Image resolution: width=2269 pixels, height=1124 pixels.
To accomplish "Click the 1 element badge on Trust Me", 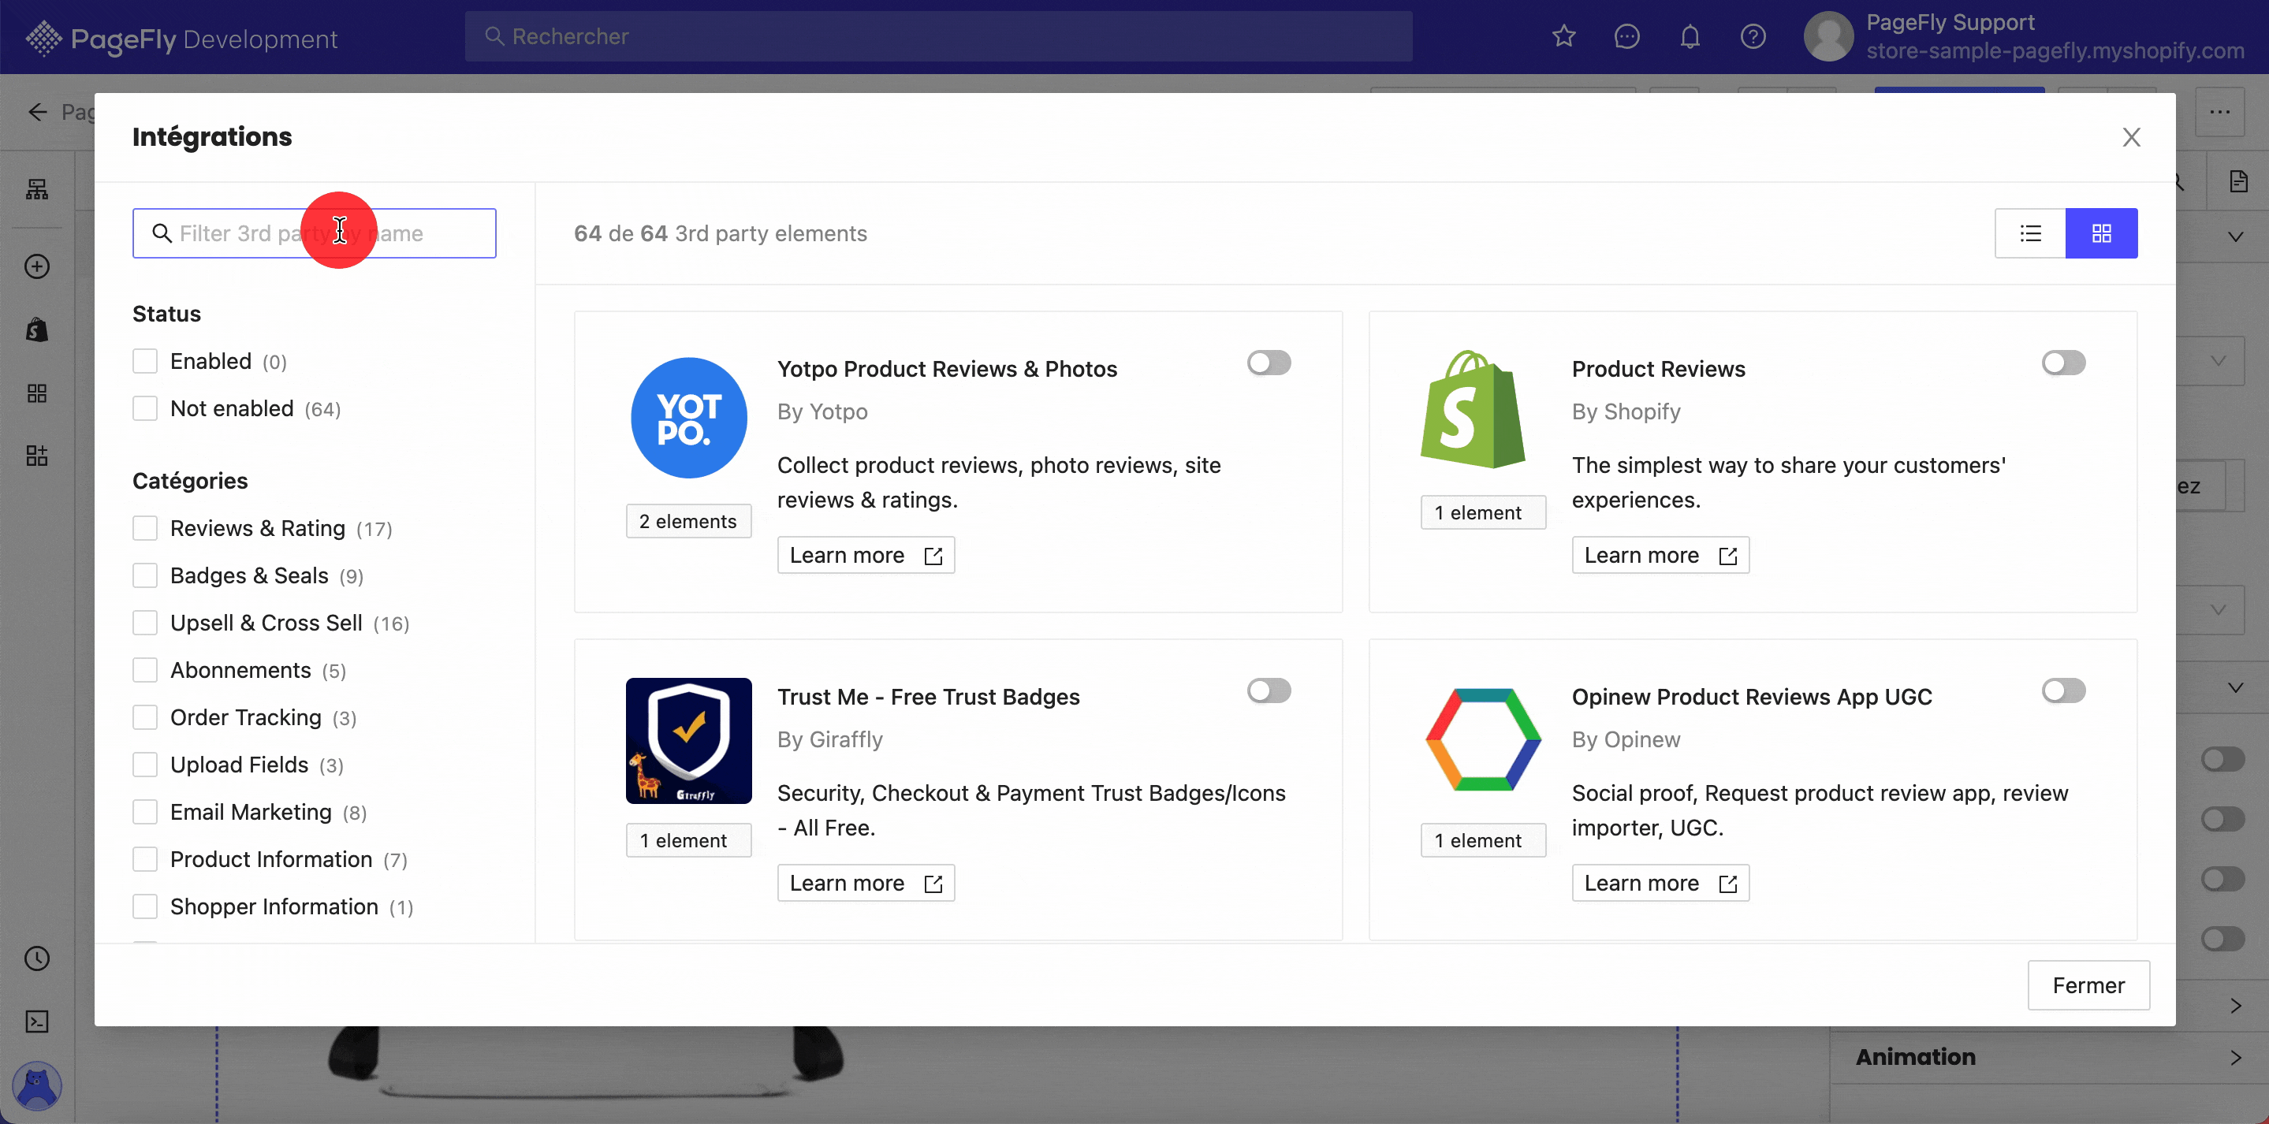I will point(688,840).
